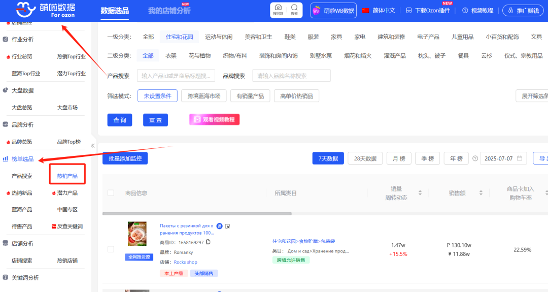
Task: Click the 店铺分析 sidebar icon
Action: [5, 243]
